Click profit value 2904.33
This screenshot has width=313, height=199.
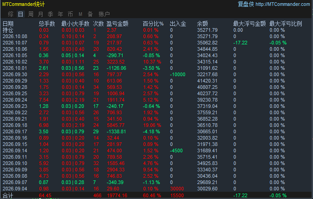tap(116, 170)
